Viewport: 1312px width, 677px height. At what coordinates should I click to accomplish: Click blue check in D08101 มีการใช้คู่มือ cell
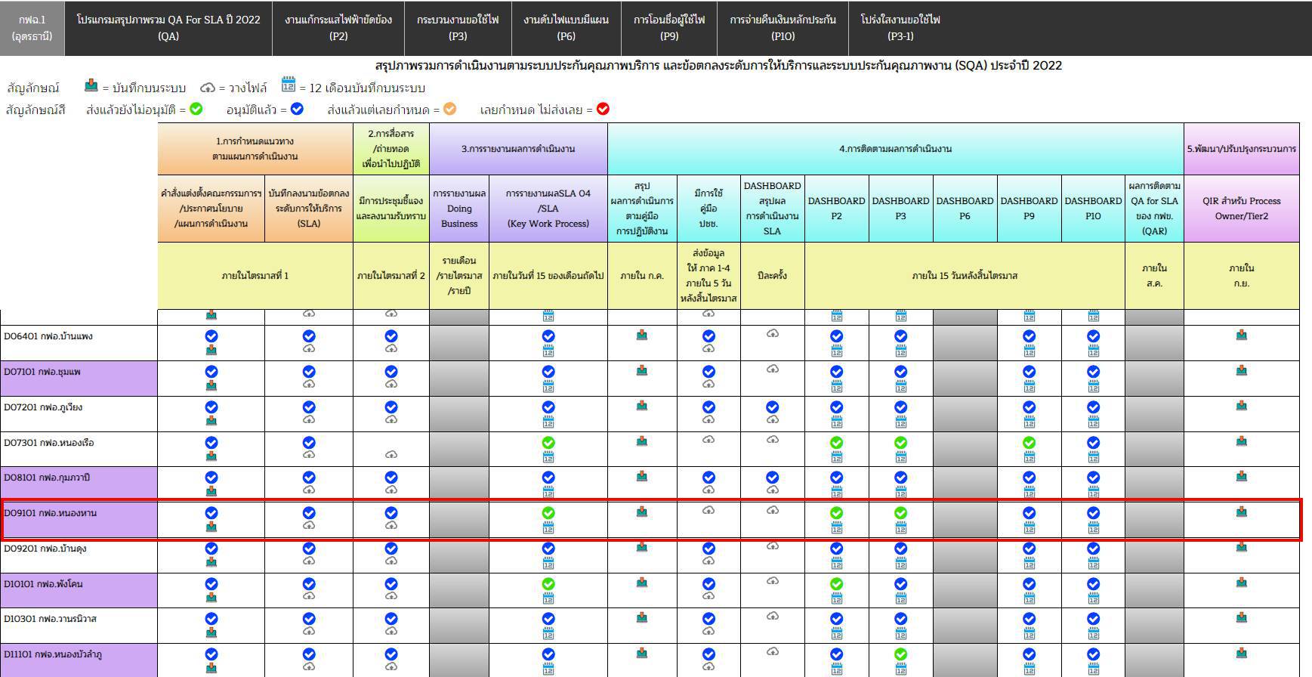pos(708,477)
